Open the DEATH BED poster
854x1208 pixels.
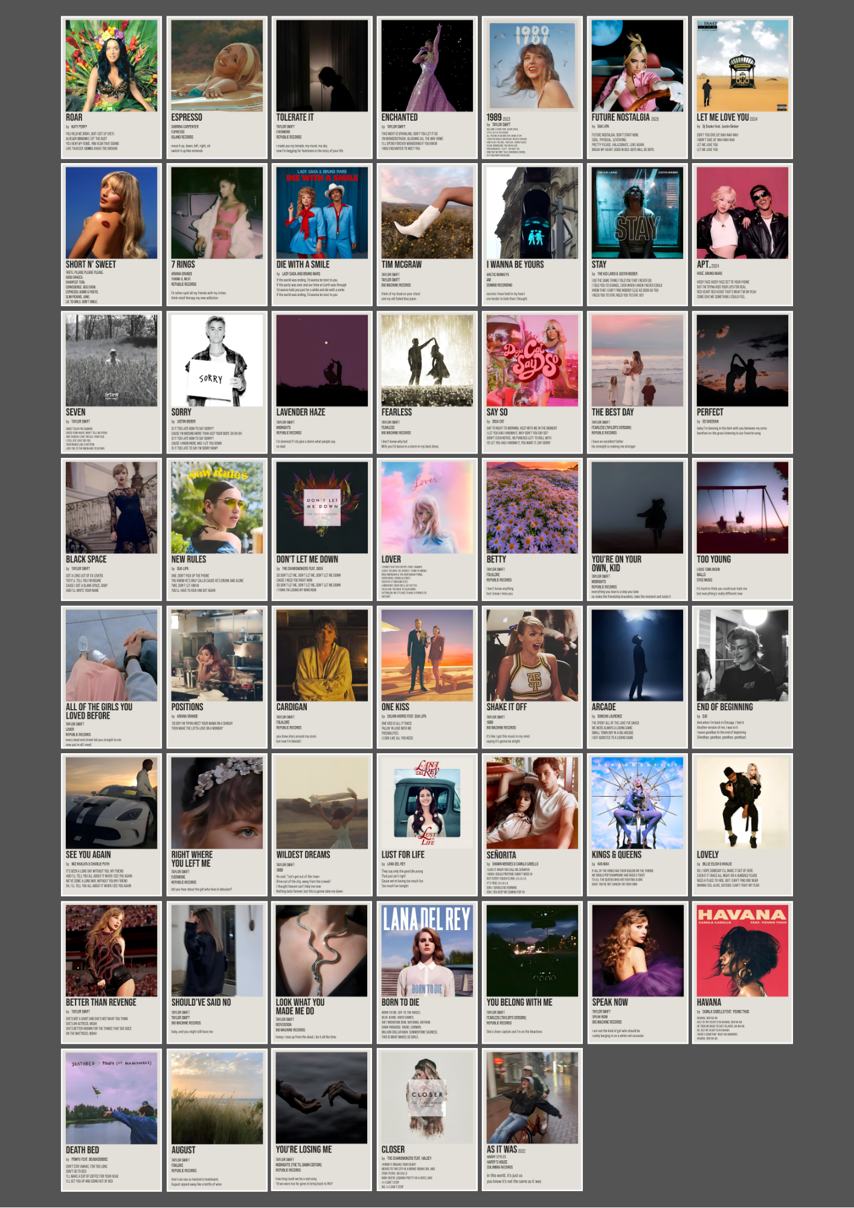click(111, 1120)
